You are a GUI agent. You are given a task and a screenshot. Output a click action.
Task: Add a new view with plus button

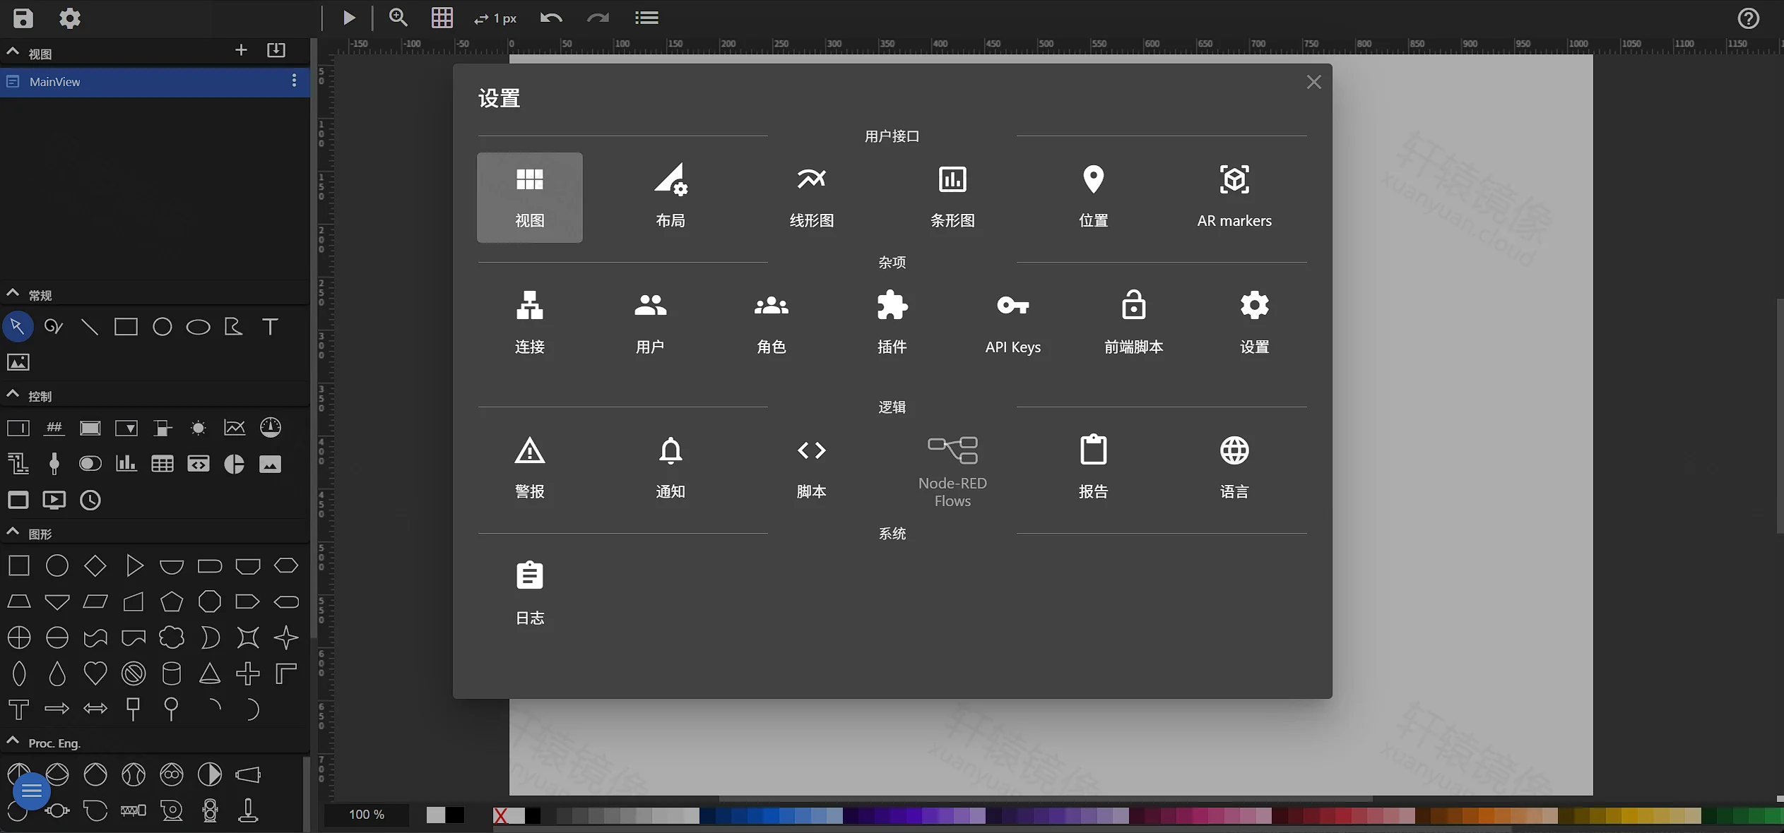[x=241, y=50]
